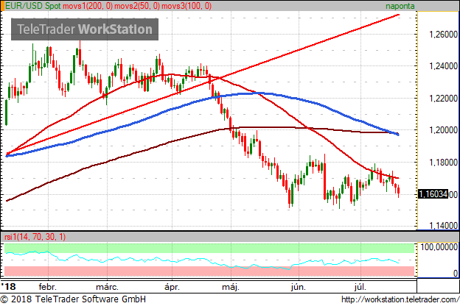
Task: Click the jún. date axis label
Action: coord(299,287)
